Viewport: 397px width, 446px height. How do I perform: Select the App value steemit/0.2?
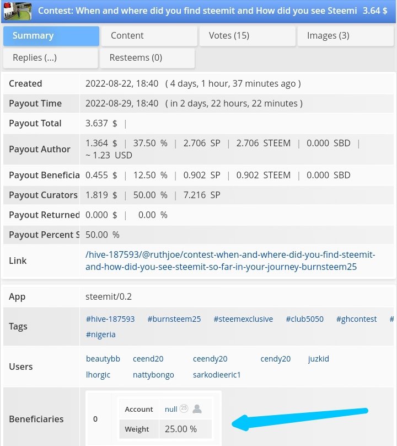(x=109, y=296)
